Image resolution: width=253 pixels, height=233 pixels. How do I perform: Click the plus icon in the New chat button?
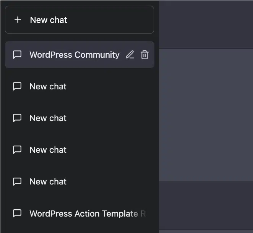18,20
